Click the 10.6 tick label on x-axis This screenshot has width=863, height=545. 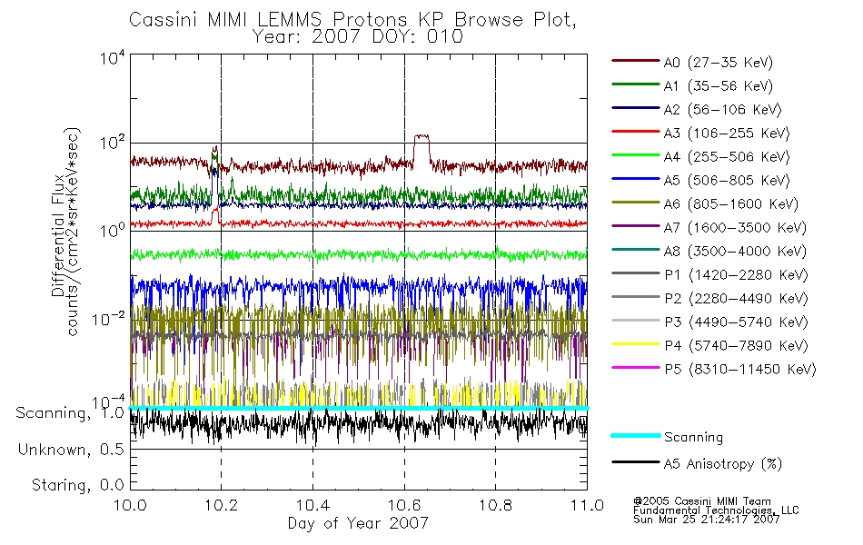click(404, 505)
